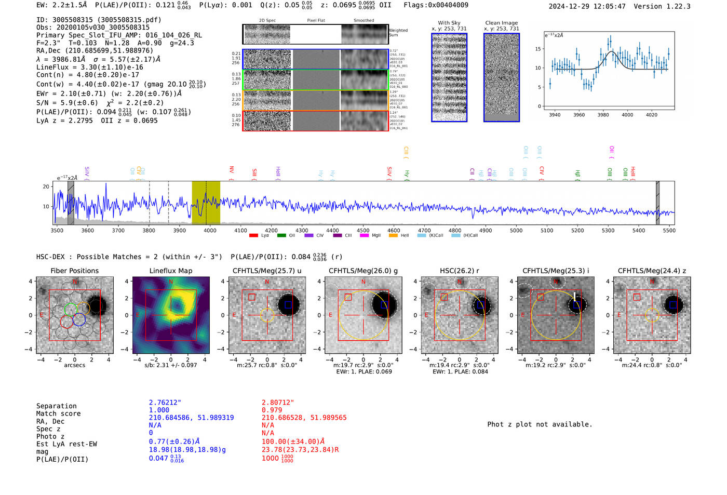Screen dimensions: 727x495
Task: Click the blue mag 18.98 g value
Action: (187, 449)
